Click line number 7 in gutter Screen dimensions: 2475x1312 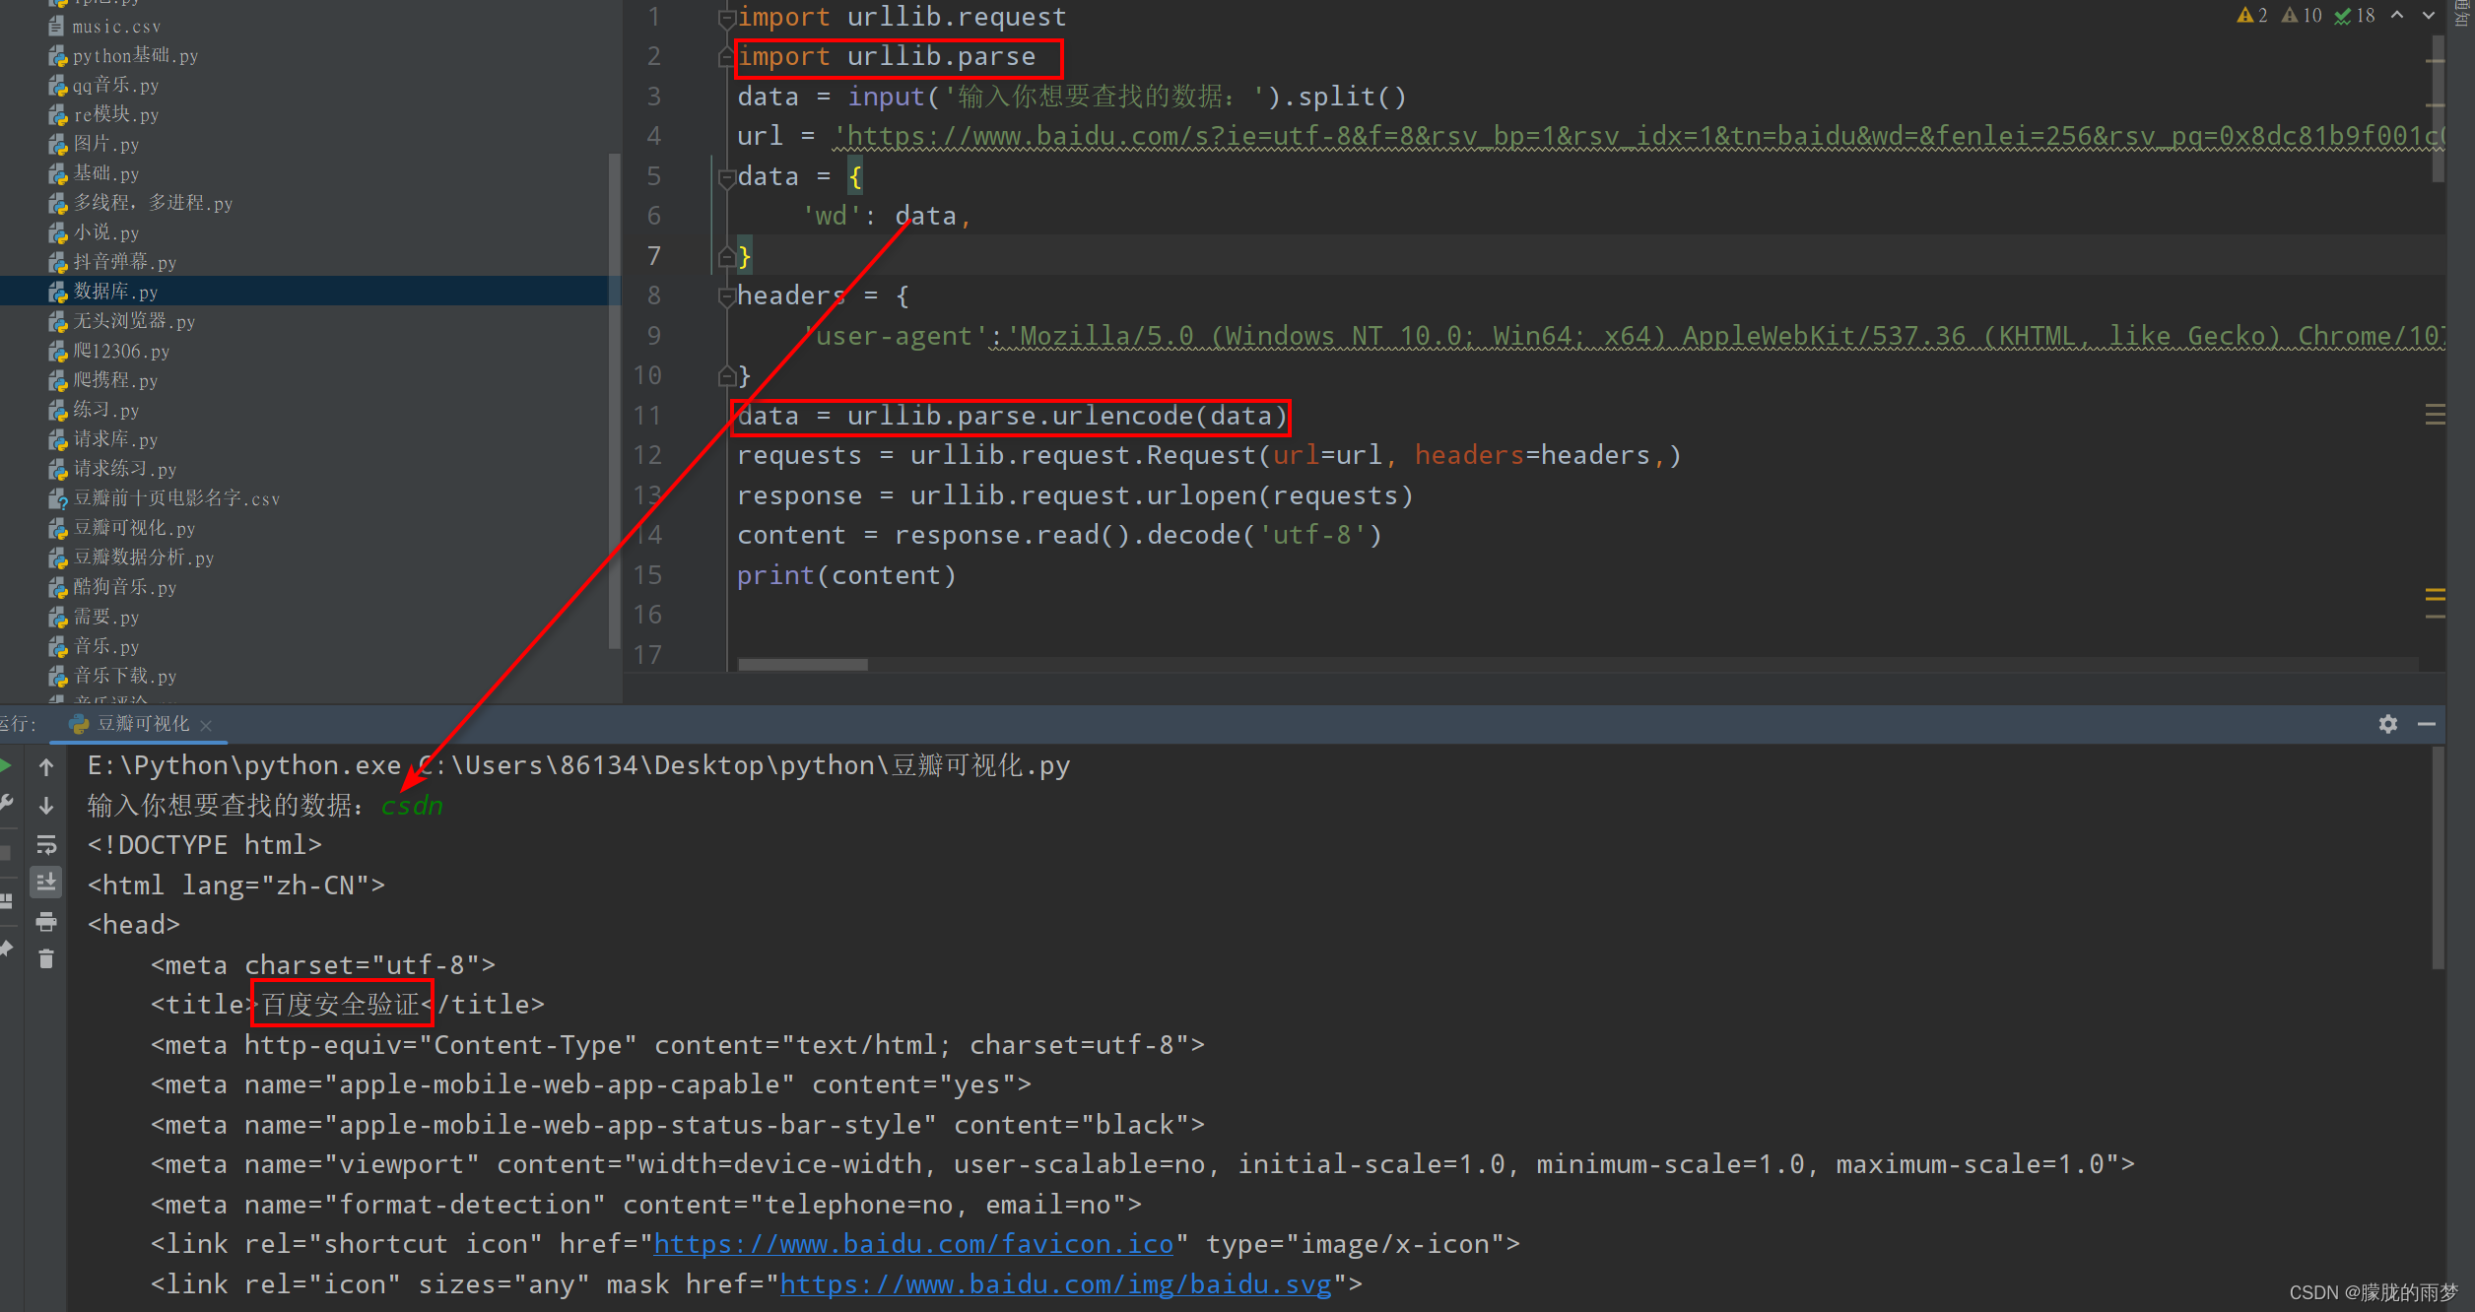point(653,256)
